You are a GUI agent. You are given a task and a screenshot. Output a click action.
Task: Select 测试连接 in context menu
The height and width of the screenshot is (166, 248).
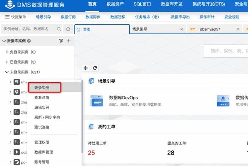click(x=42, y=127)
